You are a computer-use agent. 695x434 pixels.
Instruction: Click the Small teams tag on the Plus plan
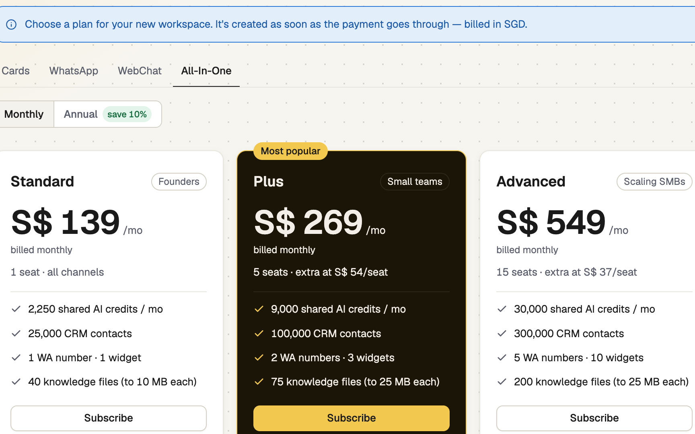click(415, 182)
